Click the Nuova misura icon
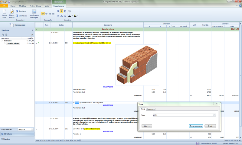Screen dimensions: 242x145 pyautogui.click(x=12, y=13)
